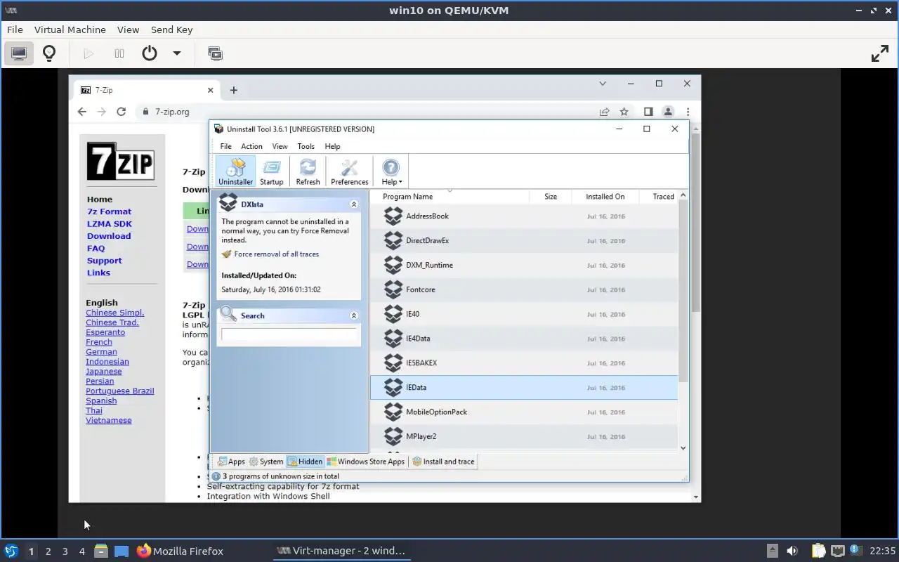Select the IE4Data program icon
Screen dimensions: 899x562
(393, 339)
